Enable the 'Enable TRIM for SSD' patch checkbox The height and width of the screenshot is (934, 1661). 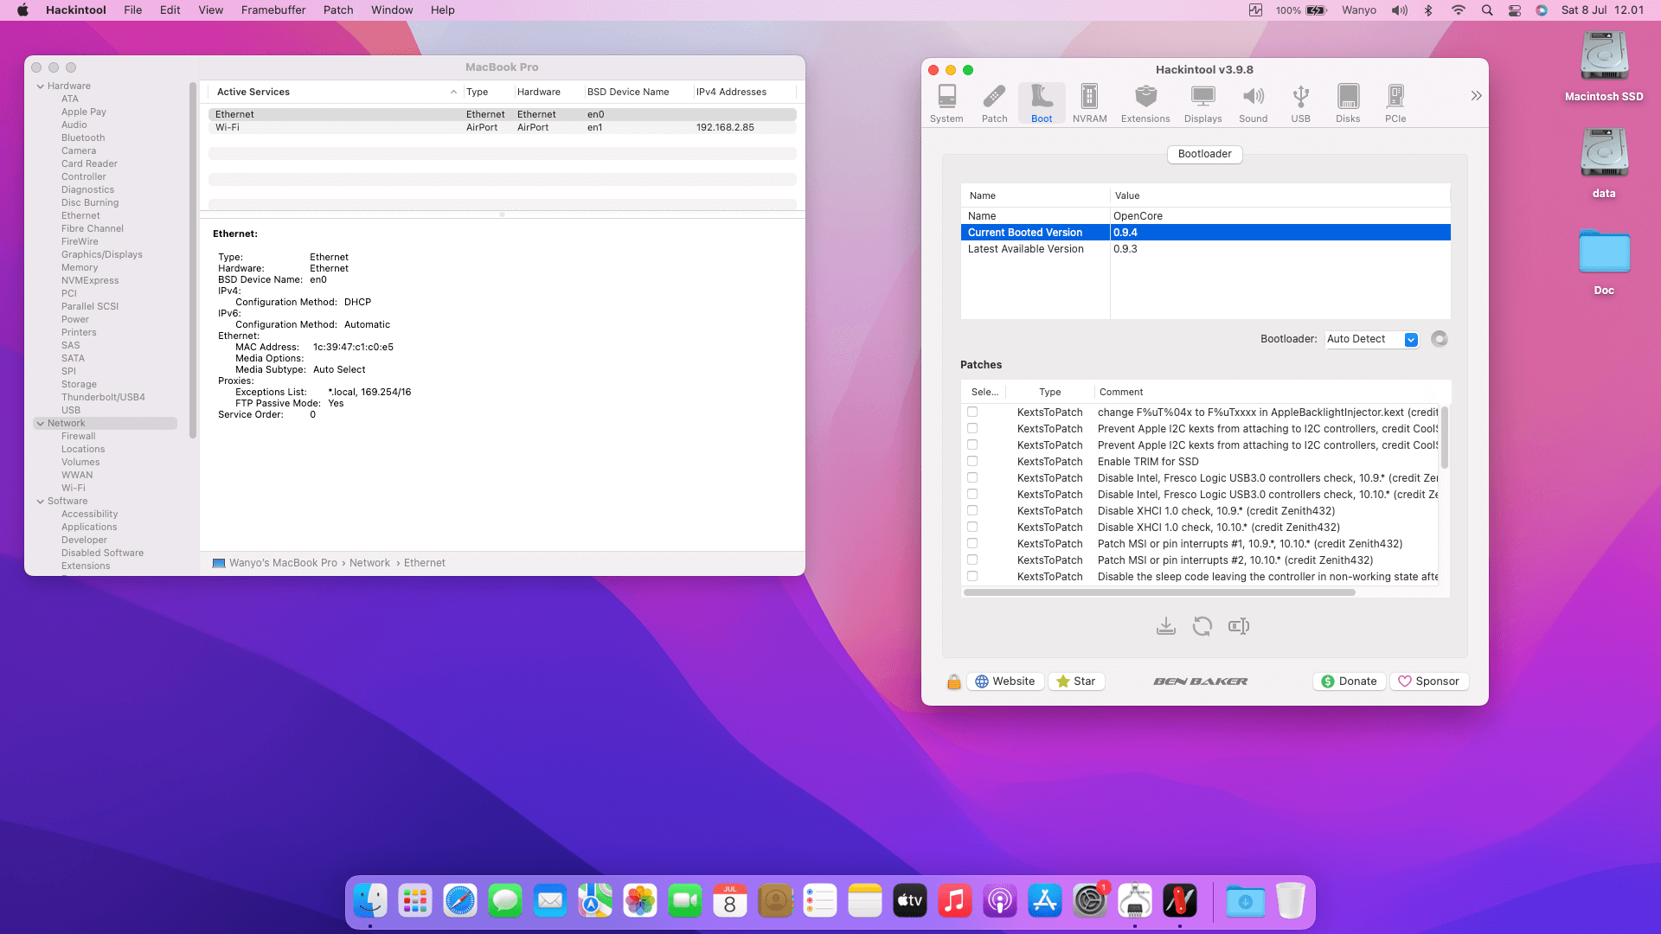tap(972, 462)
